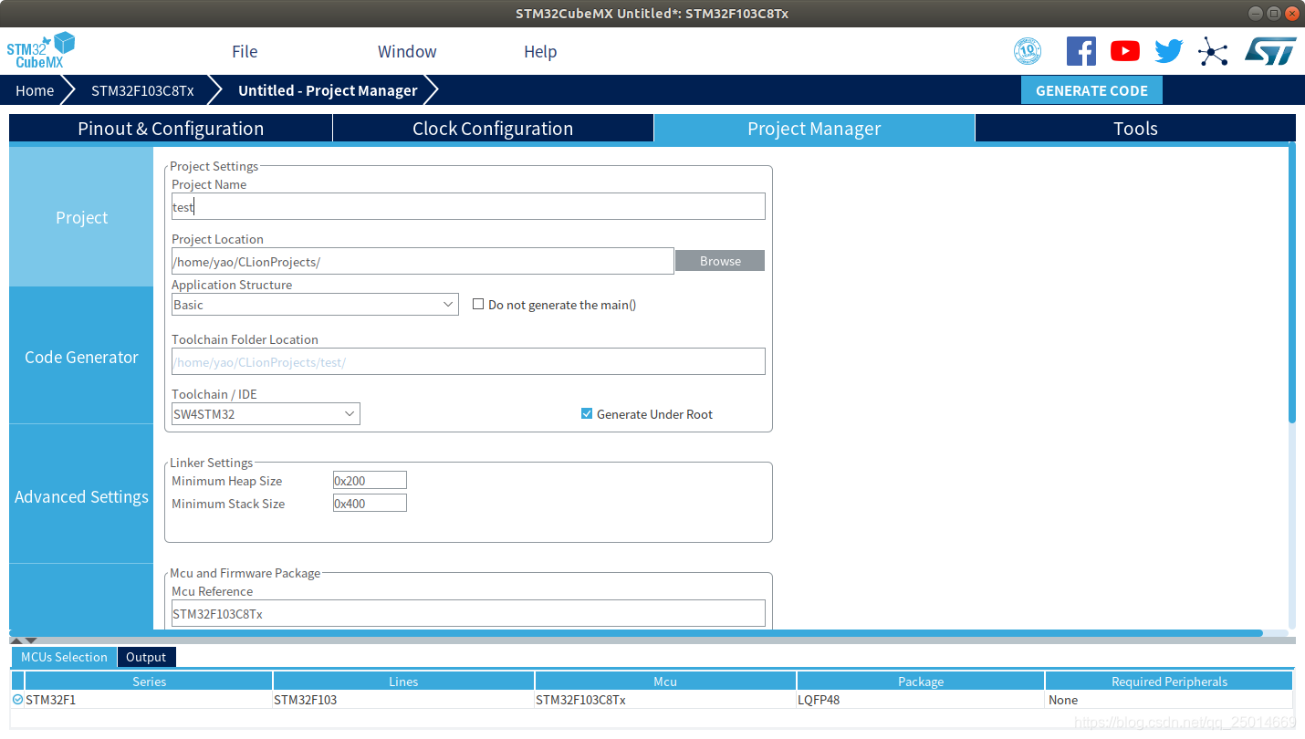Sort by Lines column header

403,681
